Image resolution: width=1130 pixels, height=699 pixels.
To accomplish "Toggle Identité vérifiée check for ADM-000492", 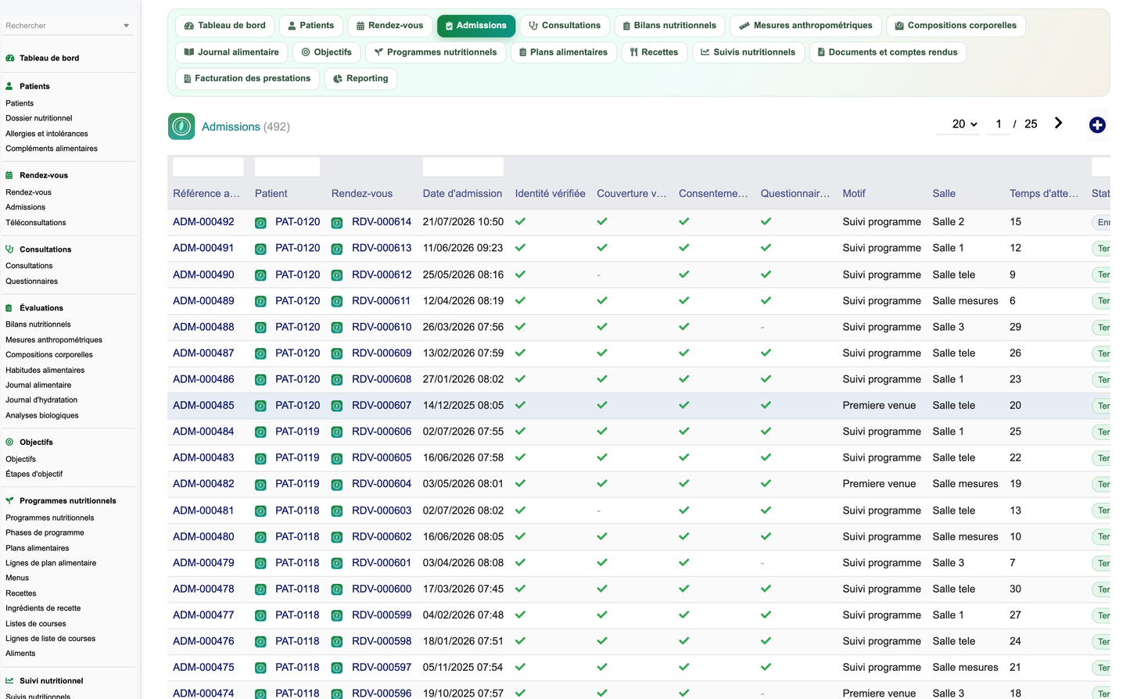I will click(521, 221).
